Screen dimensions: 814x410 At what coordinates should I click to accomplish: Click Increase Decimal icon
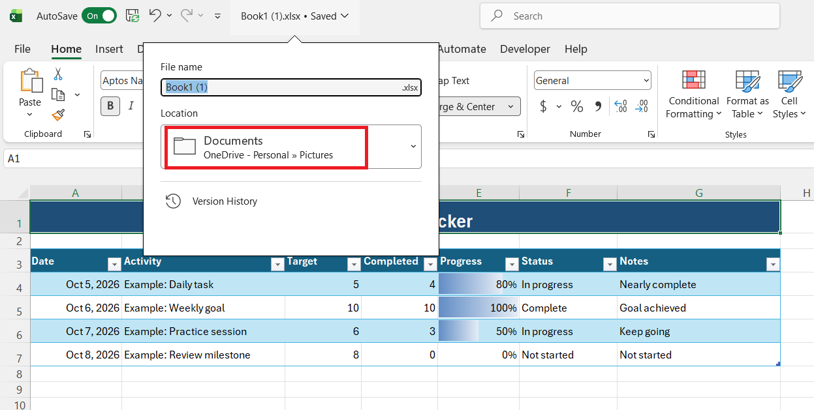(620, 106)
